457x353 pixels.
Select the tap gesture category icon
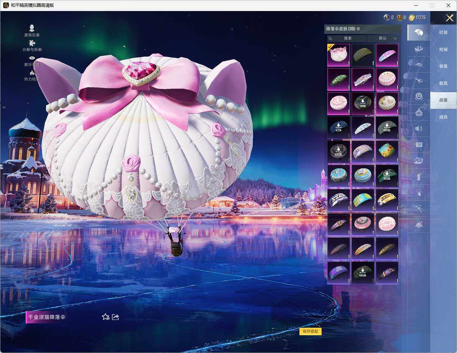click(419, 193)
